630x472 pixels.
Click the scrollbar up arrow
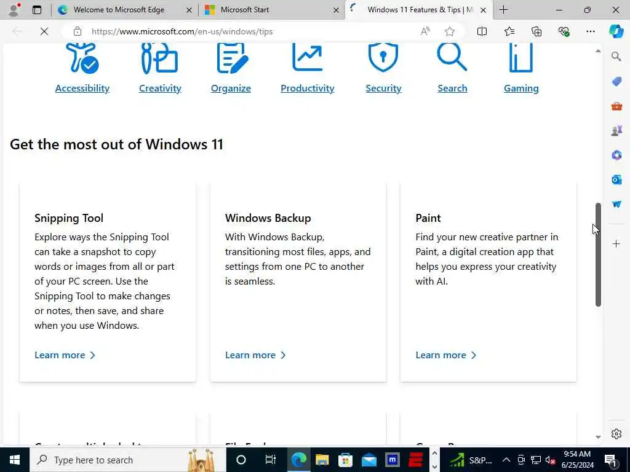598,51
